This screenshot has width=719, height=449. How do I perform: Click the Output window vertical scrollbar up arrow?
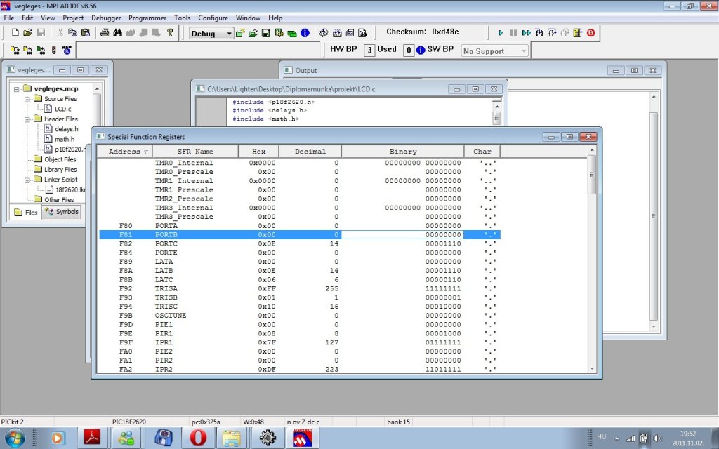[x=654, y=97]
